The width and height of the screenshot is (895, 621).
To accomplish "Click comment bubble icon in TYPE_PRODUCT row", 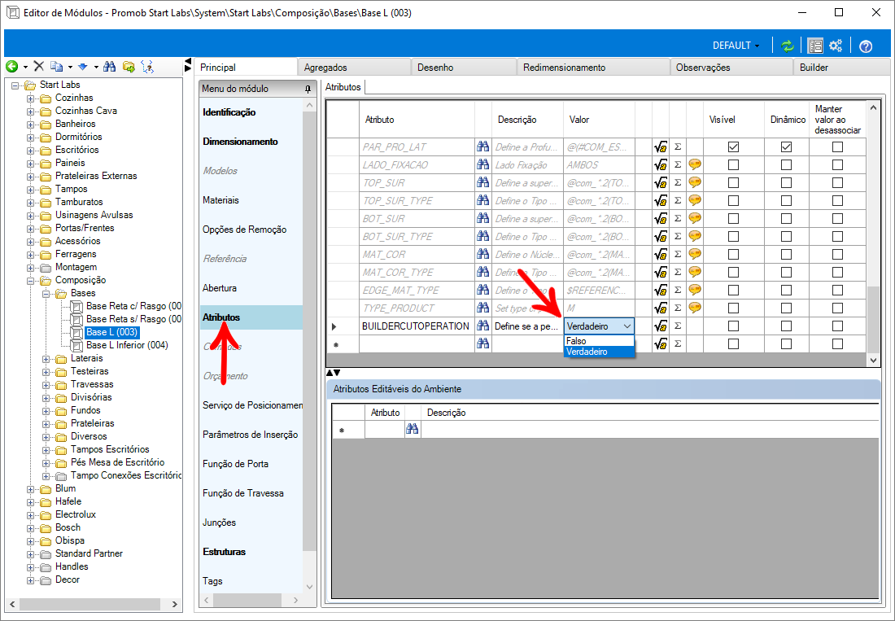I will click(695, 308).
